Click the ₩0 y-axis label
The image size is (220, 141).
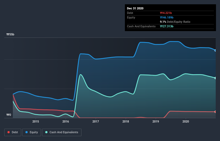[9, 115]
